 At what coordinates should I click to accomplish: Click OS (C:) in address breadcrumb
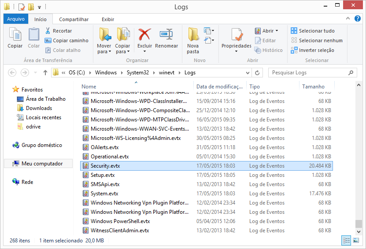77,73
